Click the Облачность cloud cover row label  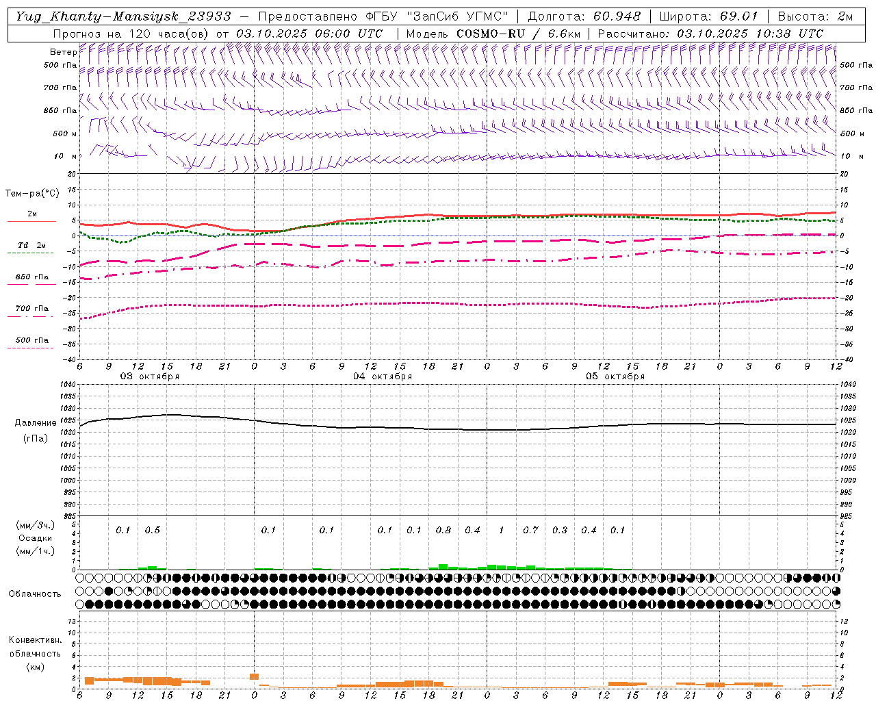[35, 594]
